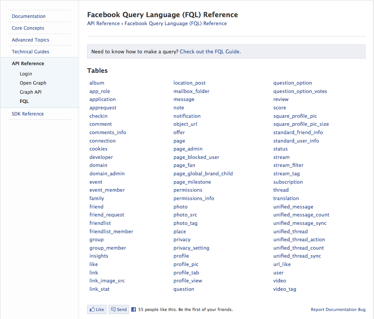This screenshot has width=374, height=319.
Task: Open the subscription table link
Action: tap(288, 182)
